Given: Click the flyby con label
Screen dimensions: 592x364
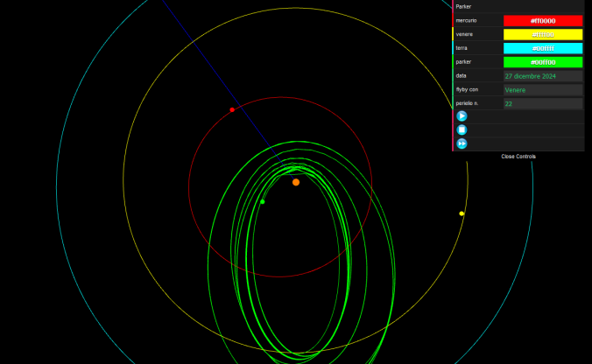Looking at the screenshot, I should coord(467,90).
